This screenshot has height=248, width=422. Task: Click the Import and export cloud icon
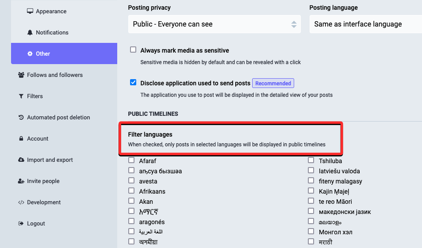pyautogui.click(x=21, y=160)
